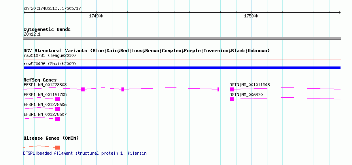Click exon box of DSTN NM_001011546
The width and height of the screenshot is (352, 165).
(x=232, y=89)
